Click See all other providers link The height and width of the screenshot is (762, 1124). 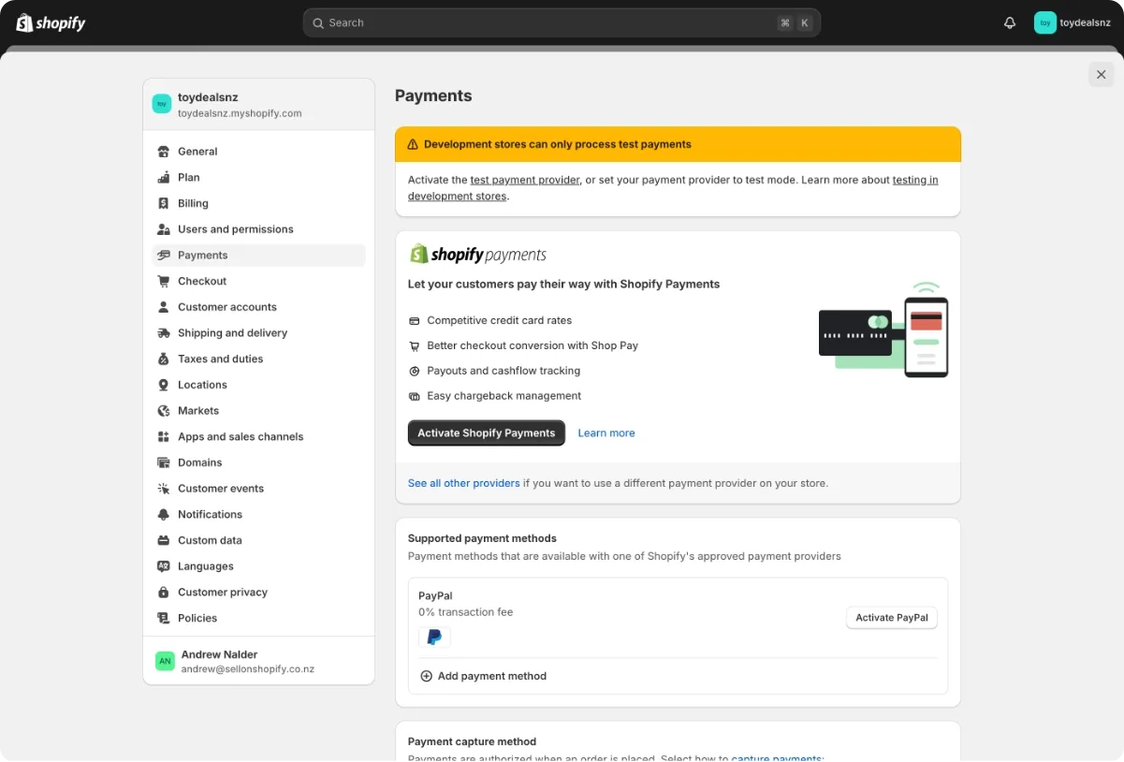(464, 483)
